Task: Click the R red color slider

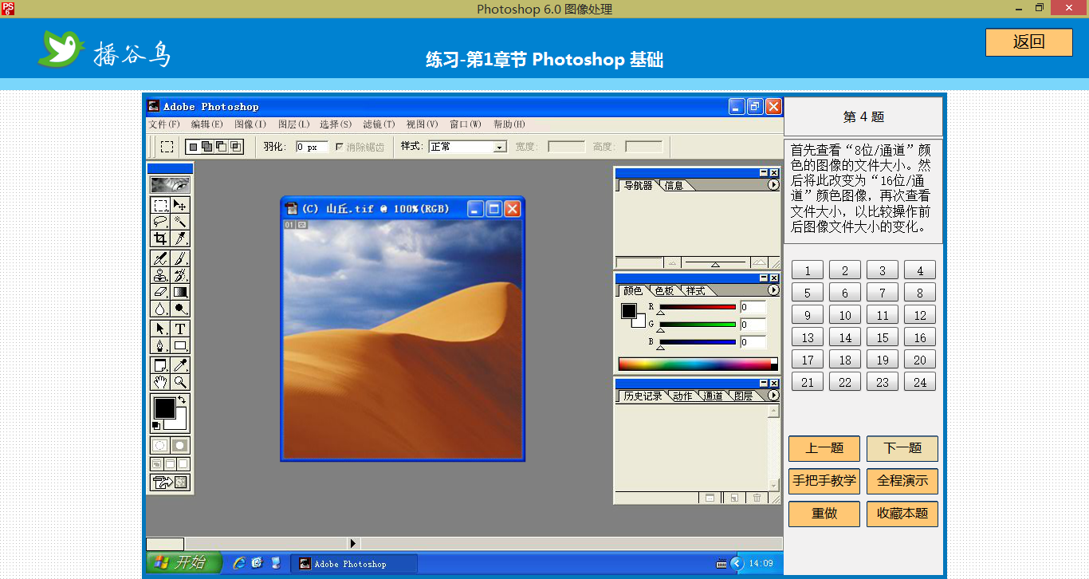Action: pyautogui.click(x=698, y=307)
